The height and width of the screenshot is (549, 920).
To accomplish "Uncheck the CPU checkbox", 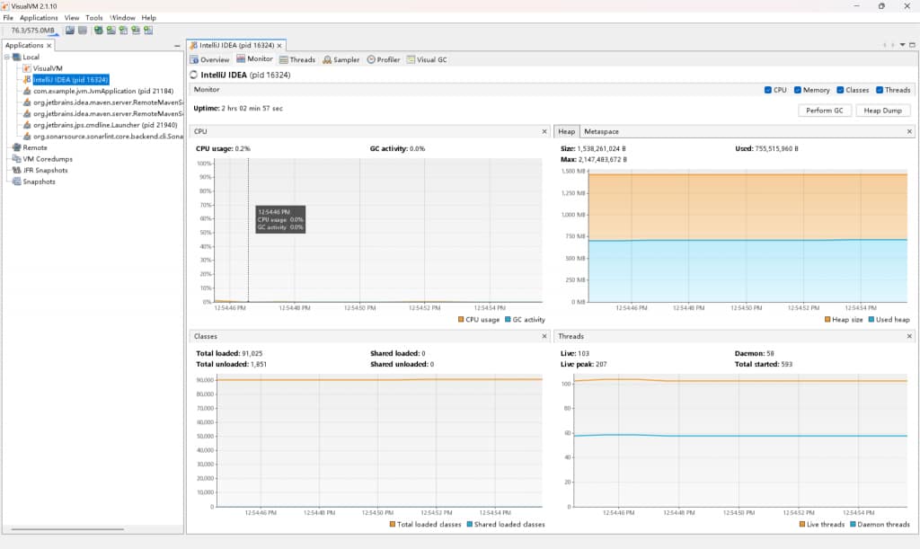I will click(768, 90).
